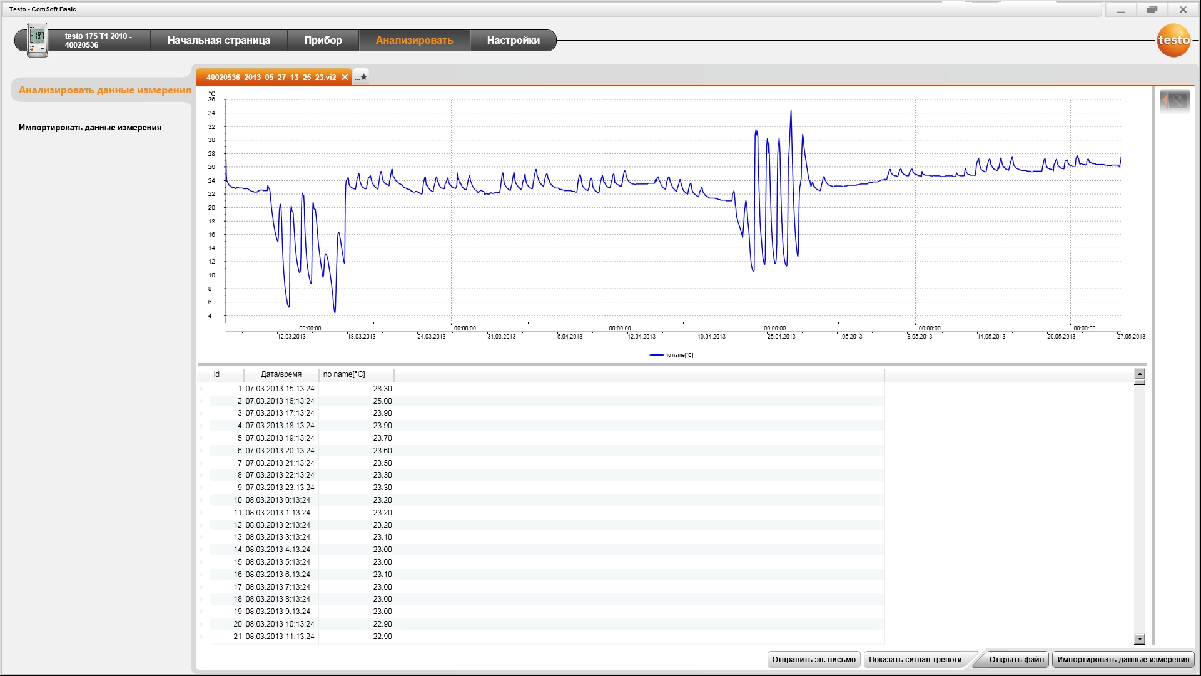Restore the ComSoft Basic window size
This screenshot has width=1201, height=676.
(1152, 10)
